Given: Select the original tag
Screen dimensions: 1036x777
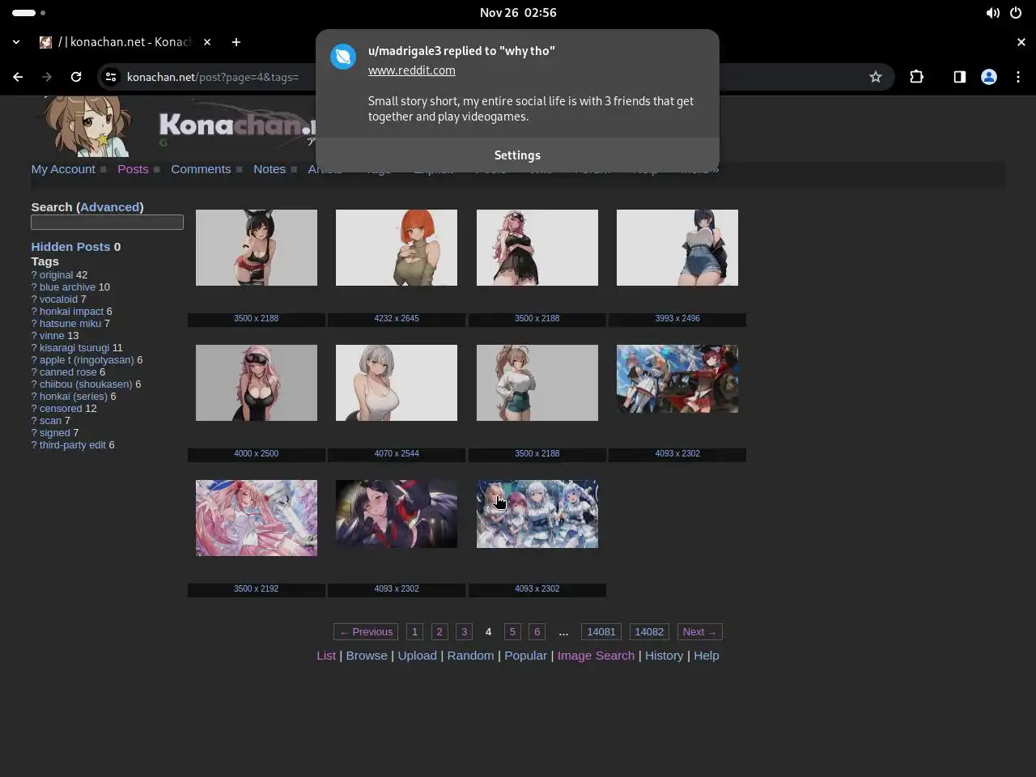Looking at the screenshot, I should pyautogui.click(x=57, y=275).
